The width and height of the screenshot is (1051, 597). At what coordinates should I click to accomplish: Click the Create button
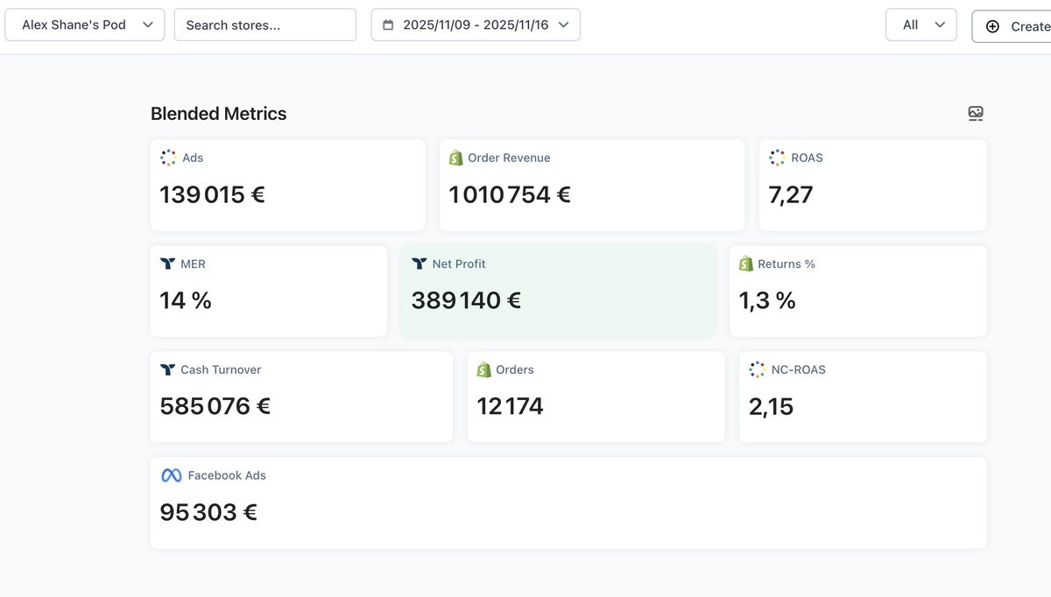pyautogui.click(x=1012, y=26)
